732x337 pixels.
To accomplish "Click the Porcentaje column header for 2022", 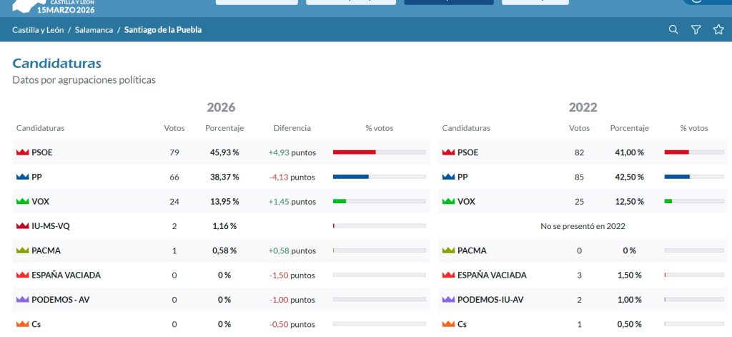I will pos(629,128).
